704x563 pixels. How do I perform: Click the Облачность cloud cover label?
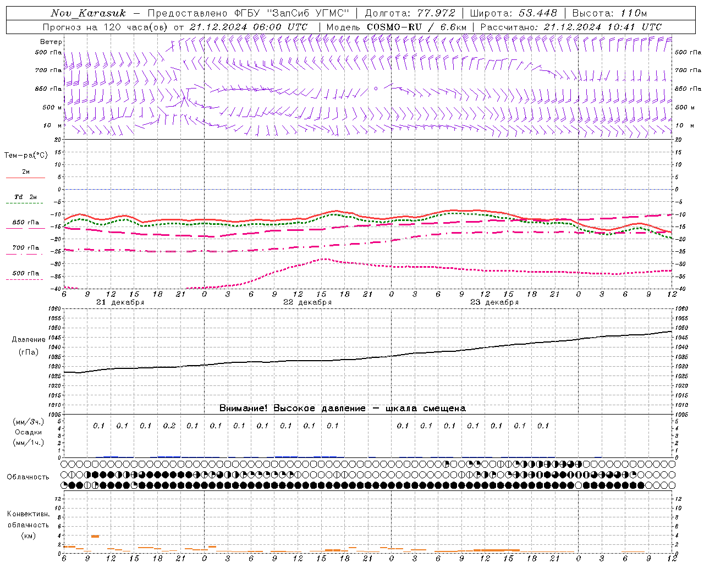(x=28, y=477)
